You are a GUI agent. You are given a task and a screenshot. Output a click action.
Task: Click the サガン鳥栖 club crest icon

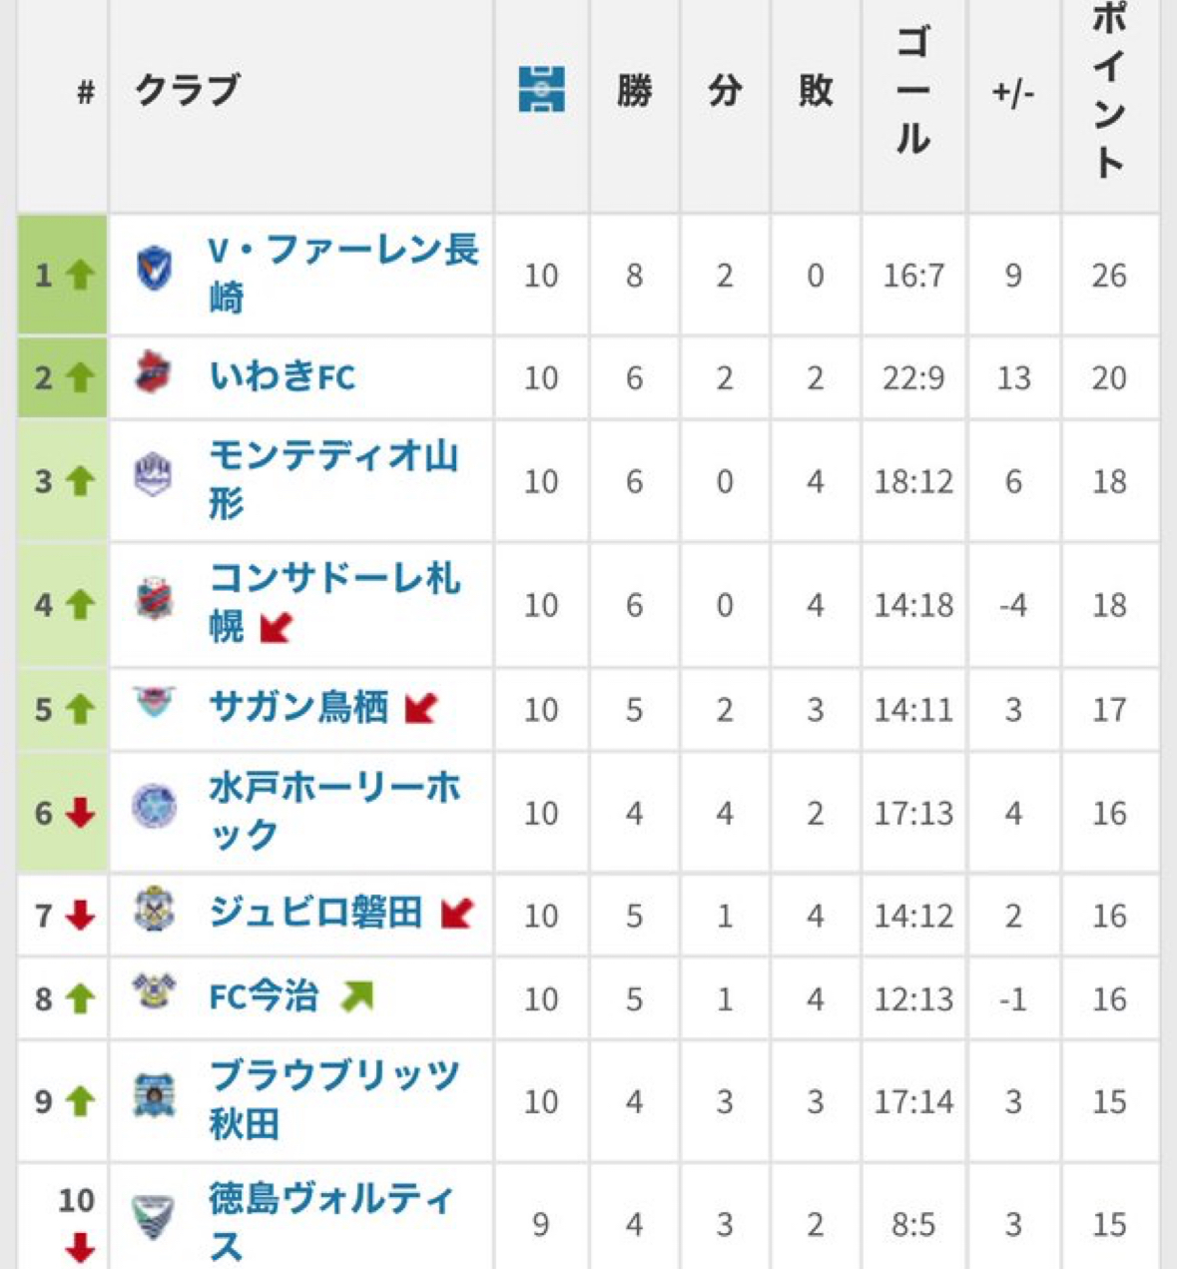tap(154, 702)
